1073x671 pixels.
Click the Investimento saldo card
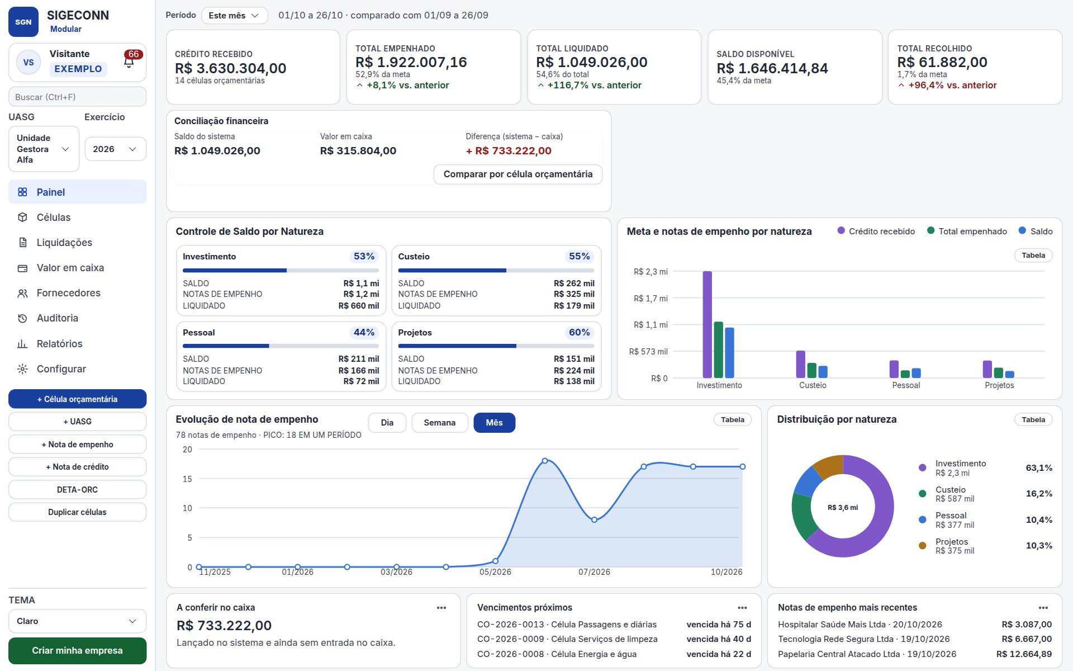pyautogui.click(x=281, y=281)
